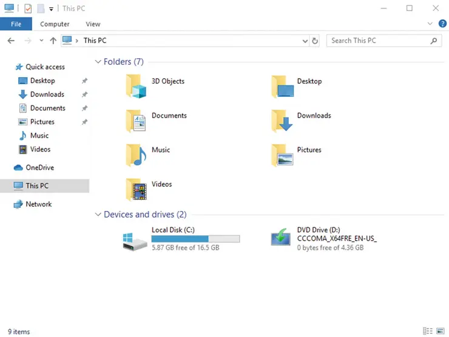Switch to the View tab
449x337 pixels.
coord(93,24)
